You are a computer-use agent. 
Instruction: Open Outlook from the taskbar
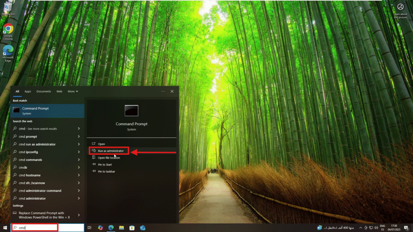(x=142, y=228)
